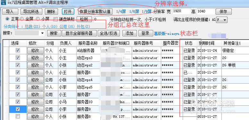The height and width of the screenshot is (120, 249).
Task: Click 修改 button for 服务器6
Action: point(36,72)
